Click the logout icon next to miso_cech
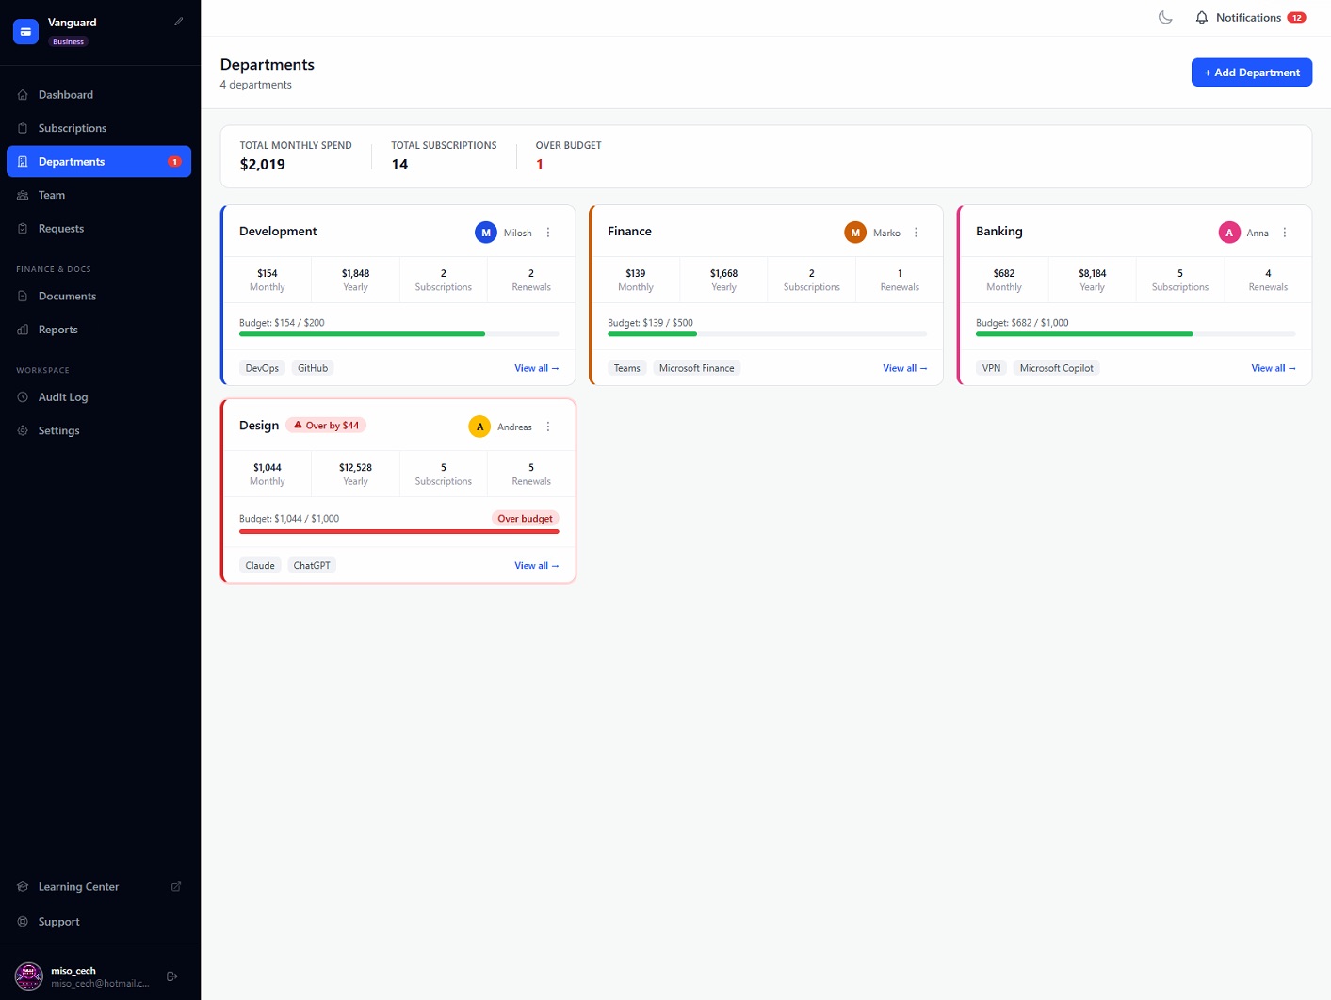The width and height of the screenshot is (1331, 1000). (172, 976)
